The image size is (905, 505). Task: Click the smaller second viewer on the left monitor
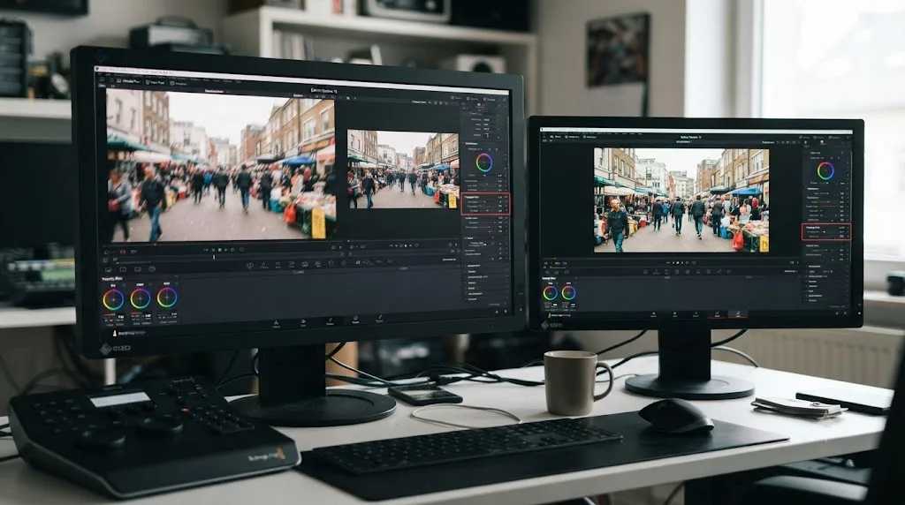pos(403,169)
